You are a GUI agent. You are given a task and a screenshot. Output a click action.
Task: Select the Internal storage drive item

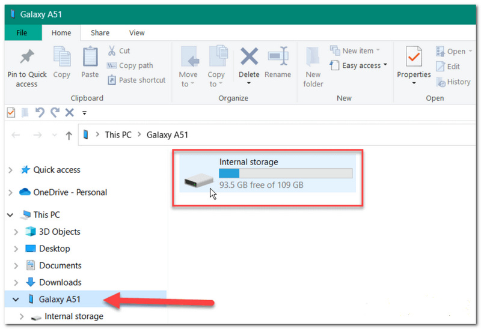coord(268,173)
